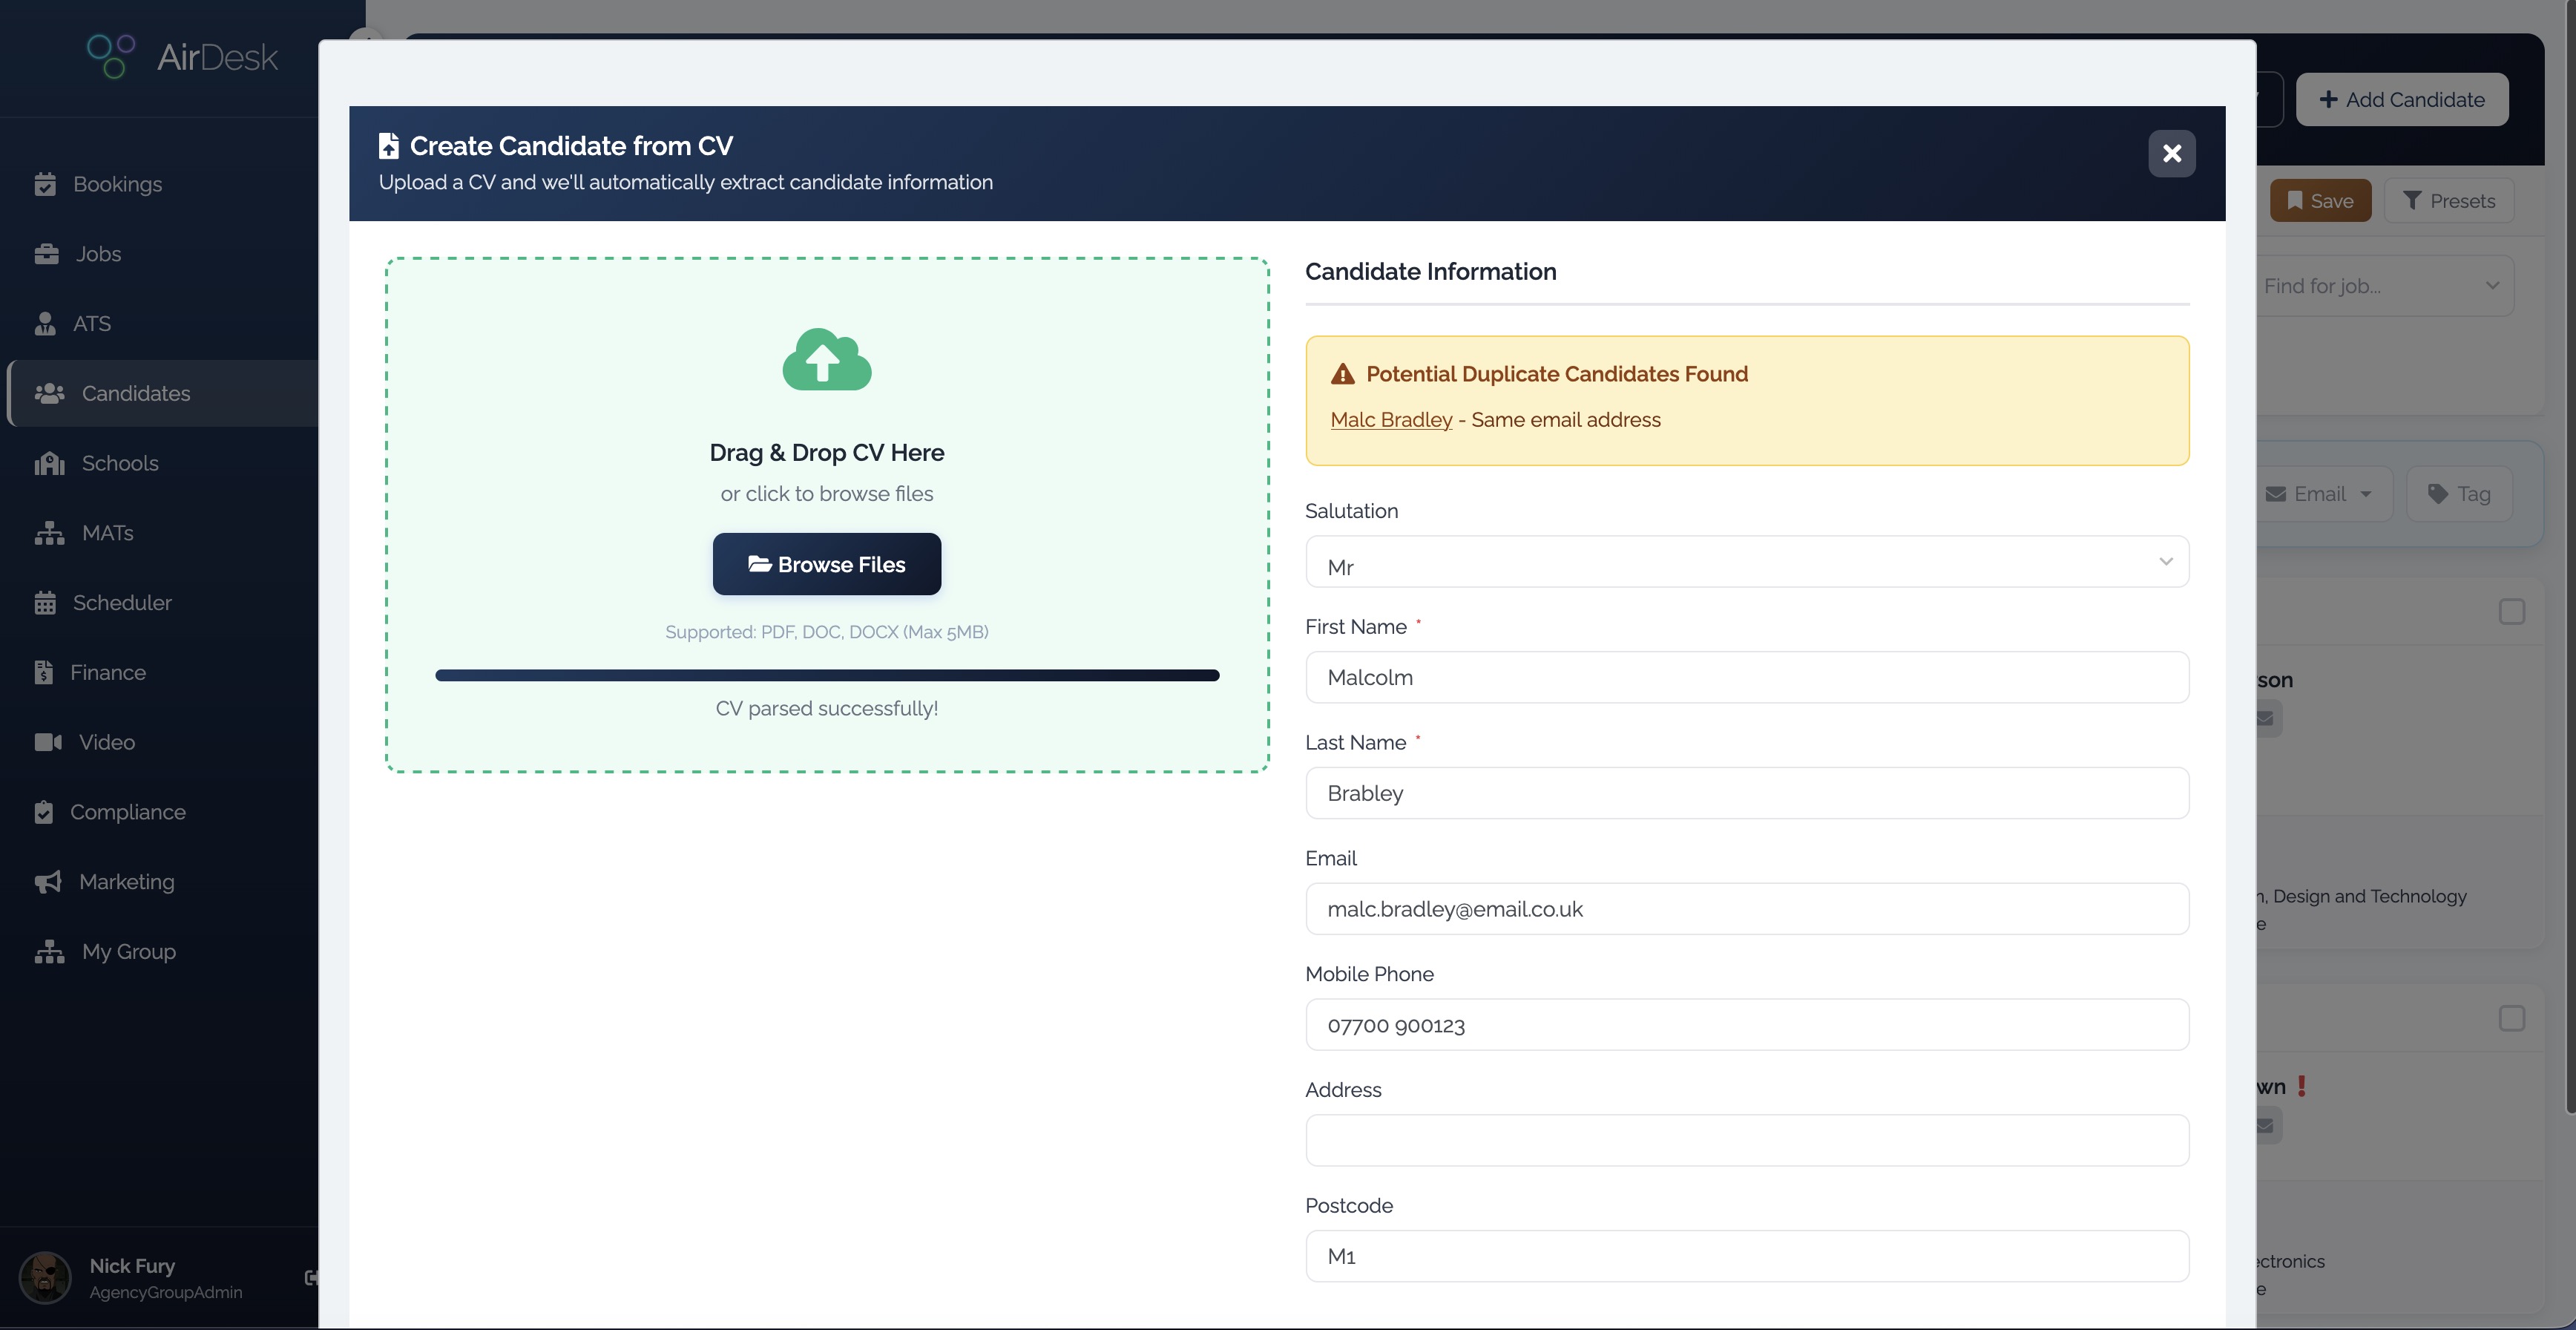This screenshot has height=1330, width=2576.
Task: Click the Email input field
Action: [1747, 909]
